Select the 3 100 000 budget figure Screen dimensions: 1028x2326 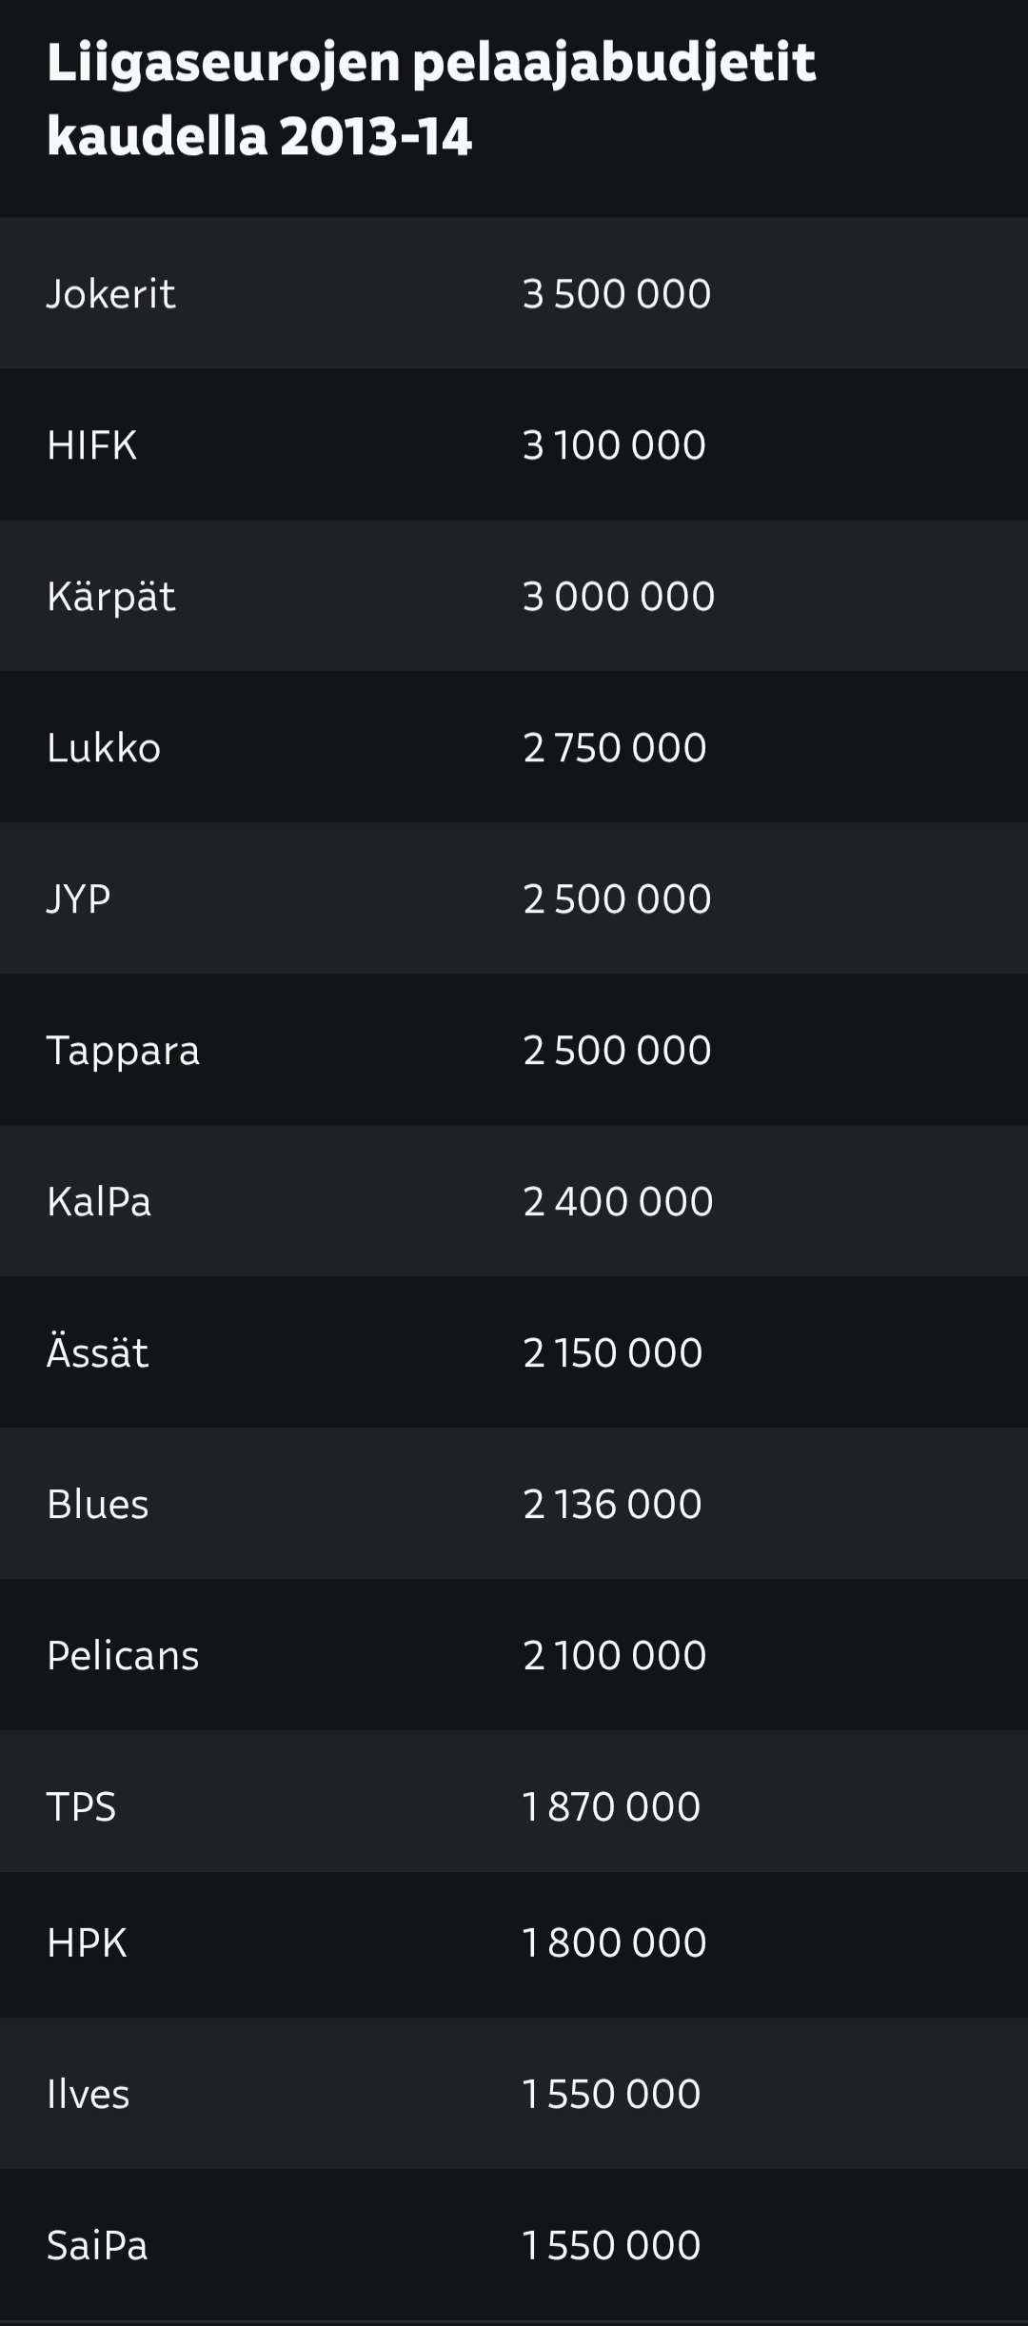click(x=614, y=445)
